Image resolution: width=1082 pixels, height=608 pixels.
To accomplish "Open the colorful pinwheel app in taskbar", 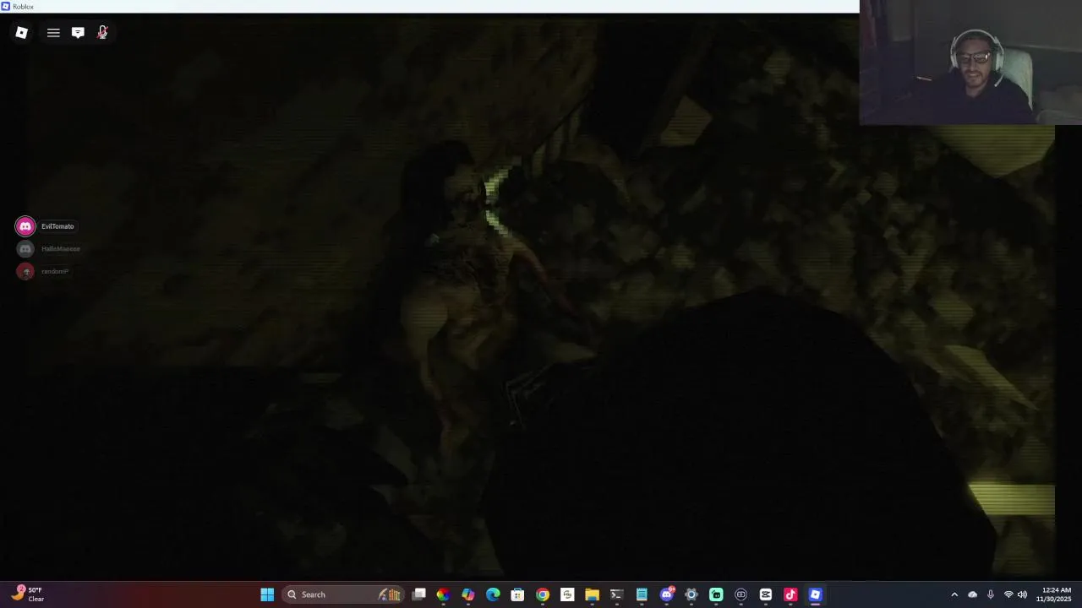I will (443, 594).
